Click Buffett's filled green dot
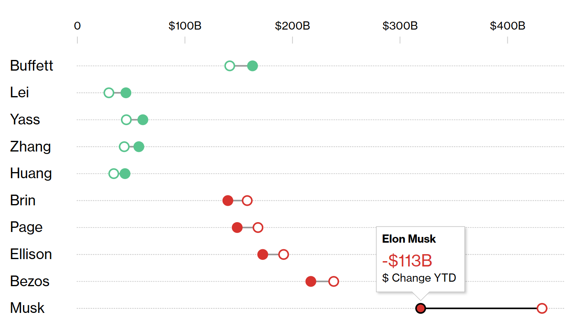The height and width of the screenshot is (333, 576). pyautogui.click(x=253, y=66)
